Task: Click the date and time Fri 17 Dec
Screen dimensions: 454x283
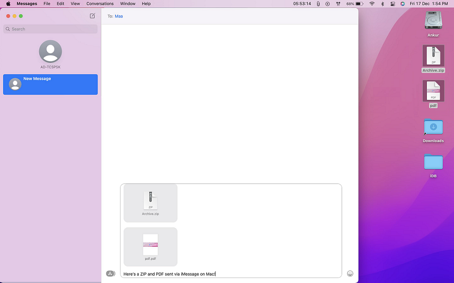Action: pos(429,4)
